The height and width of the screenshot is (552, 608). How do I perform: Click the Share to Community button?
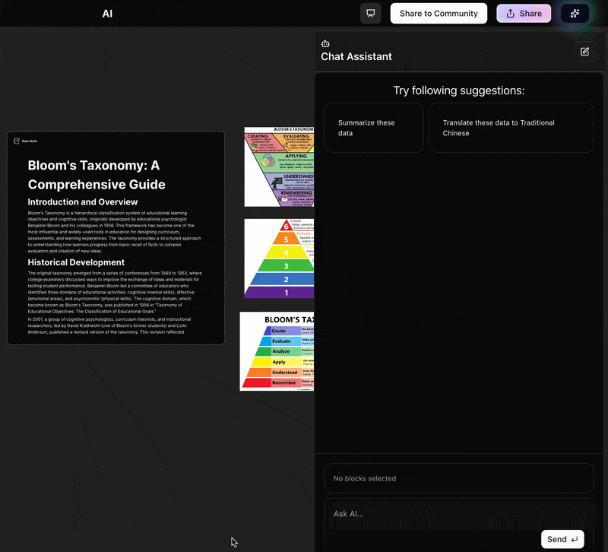(439, 14)
